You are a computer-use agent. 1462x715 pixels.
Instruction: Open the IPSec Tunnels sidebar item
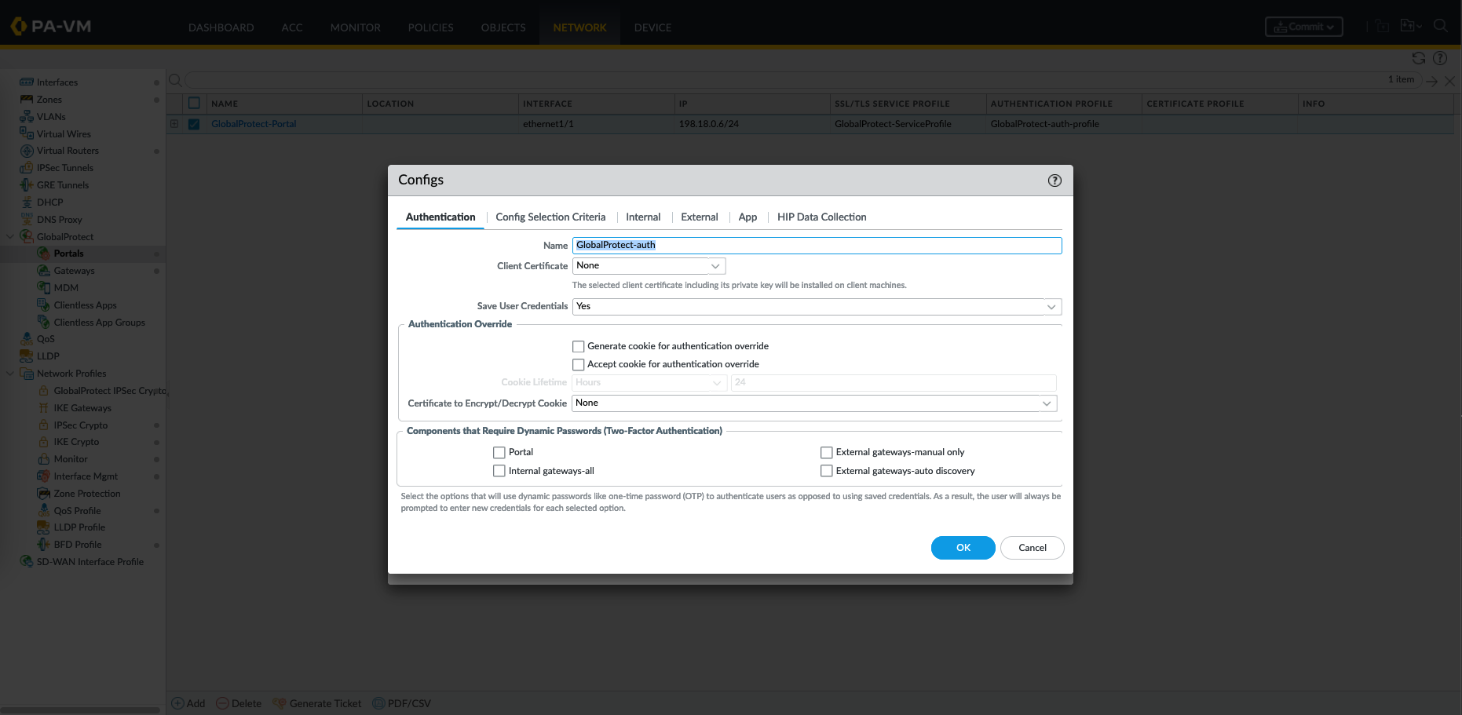tap(64, 168)
